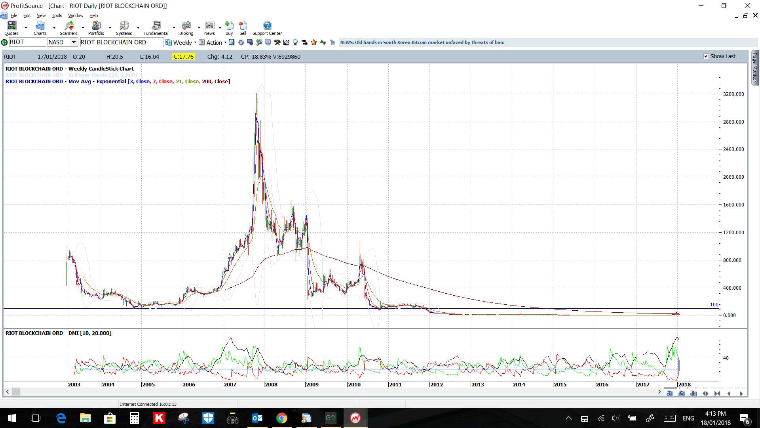Open the News module

209,28
